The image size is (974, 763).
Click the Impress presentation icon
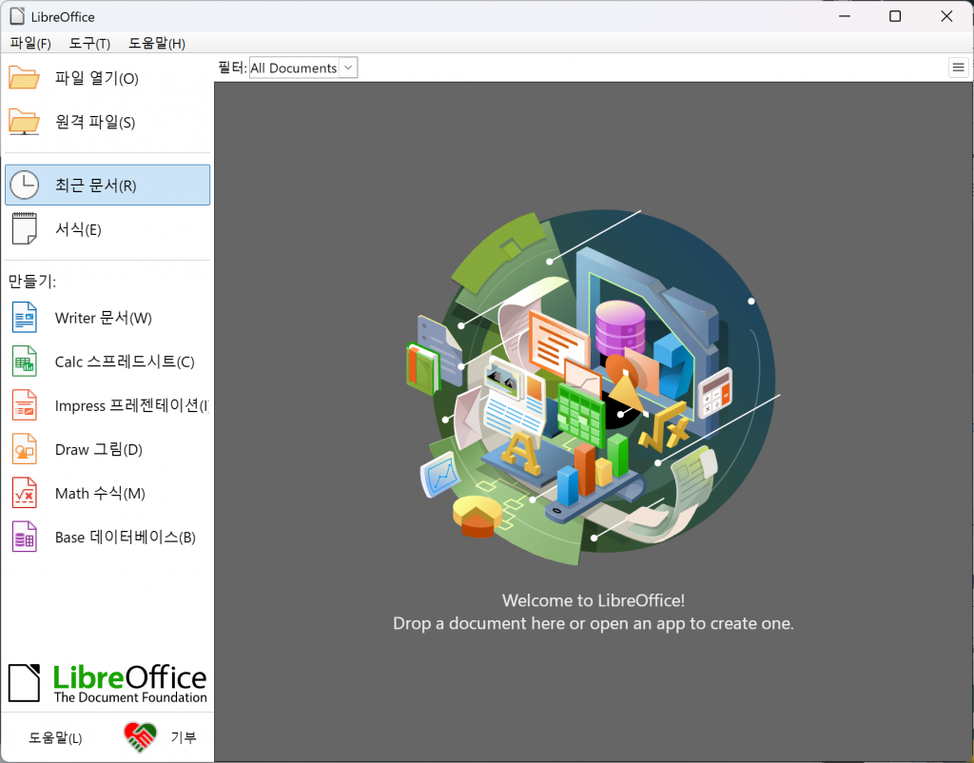(25, 405)
